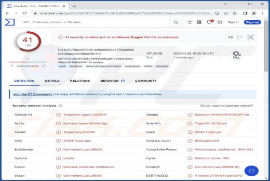The width and height of the screenshot is (270, 181).
Task: Open the similar-files graph icon
Action: 250,37
